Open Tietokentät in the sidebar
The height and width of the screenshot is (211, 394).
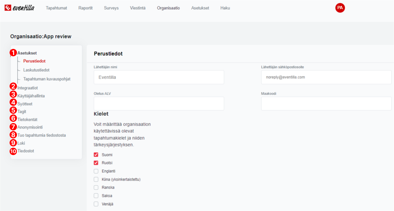[27, 120]
